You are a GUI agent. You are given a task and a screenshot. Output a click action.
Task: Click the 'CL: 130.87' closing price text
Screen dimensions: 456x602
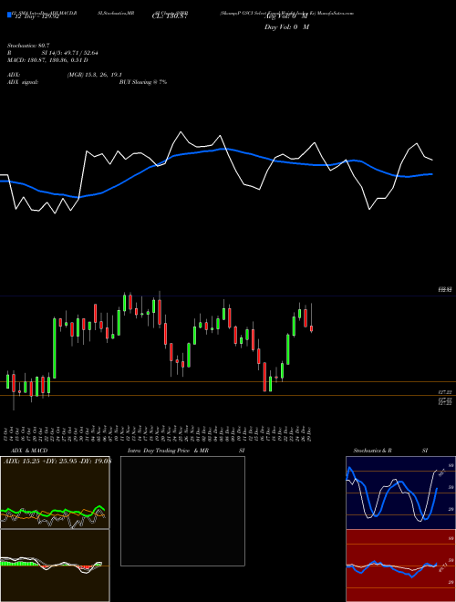coord(170,16)
